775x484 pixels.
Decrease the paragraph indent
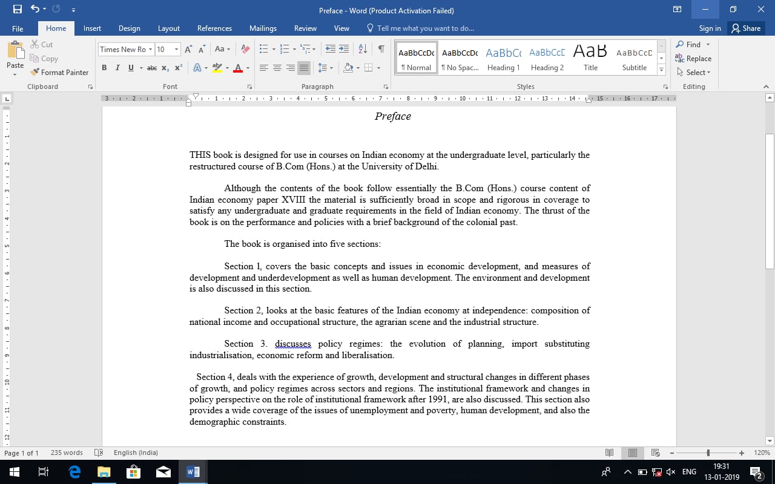click(x=330, y=49)
